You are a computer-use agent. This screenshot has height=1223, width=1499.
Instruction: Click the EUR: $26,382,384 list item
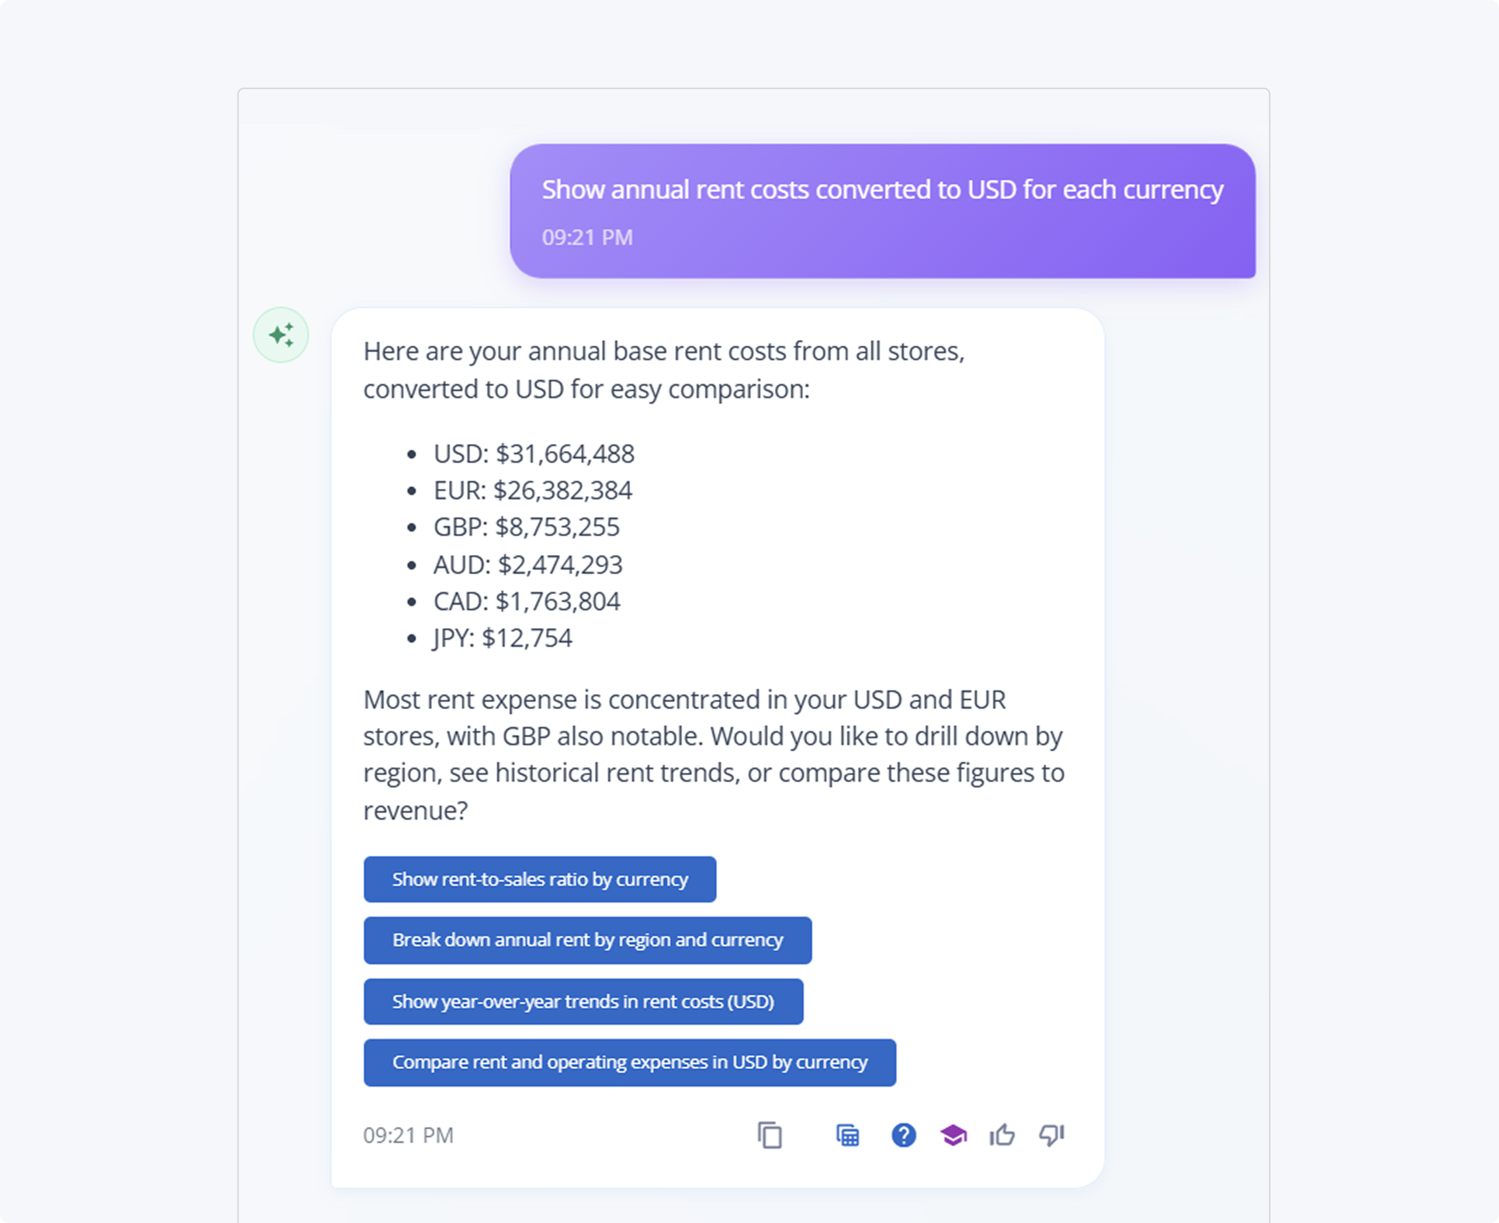(533, 490)
